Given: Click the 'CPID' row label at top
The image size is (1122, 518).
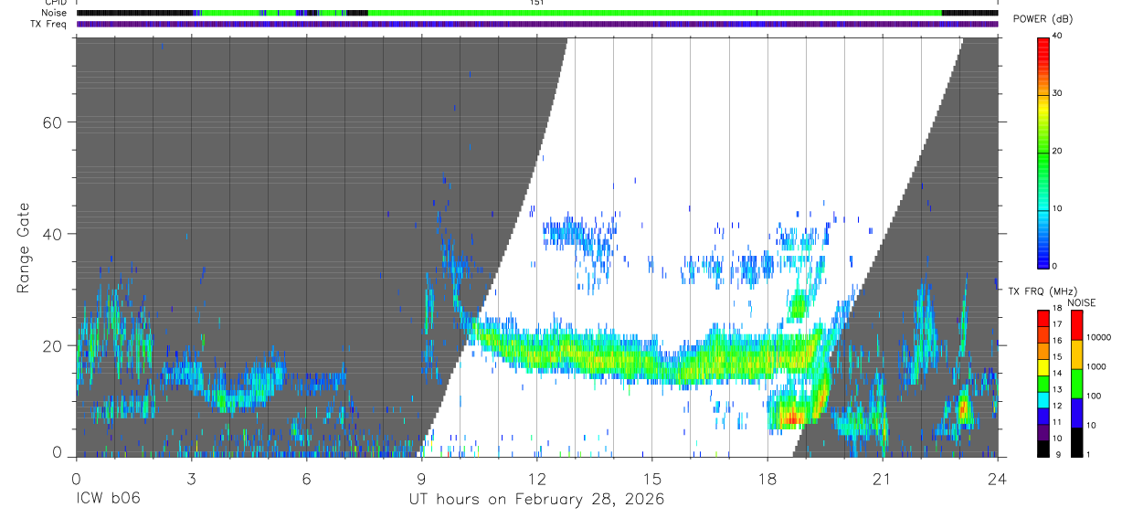Looking at the screenshot, I should point(54,3).
